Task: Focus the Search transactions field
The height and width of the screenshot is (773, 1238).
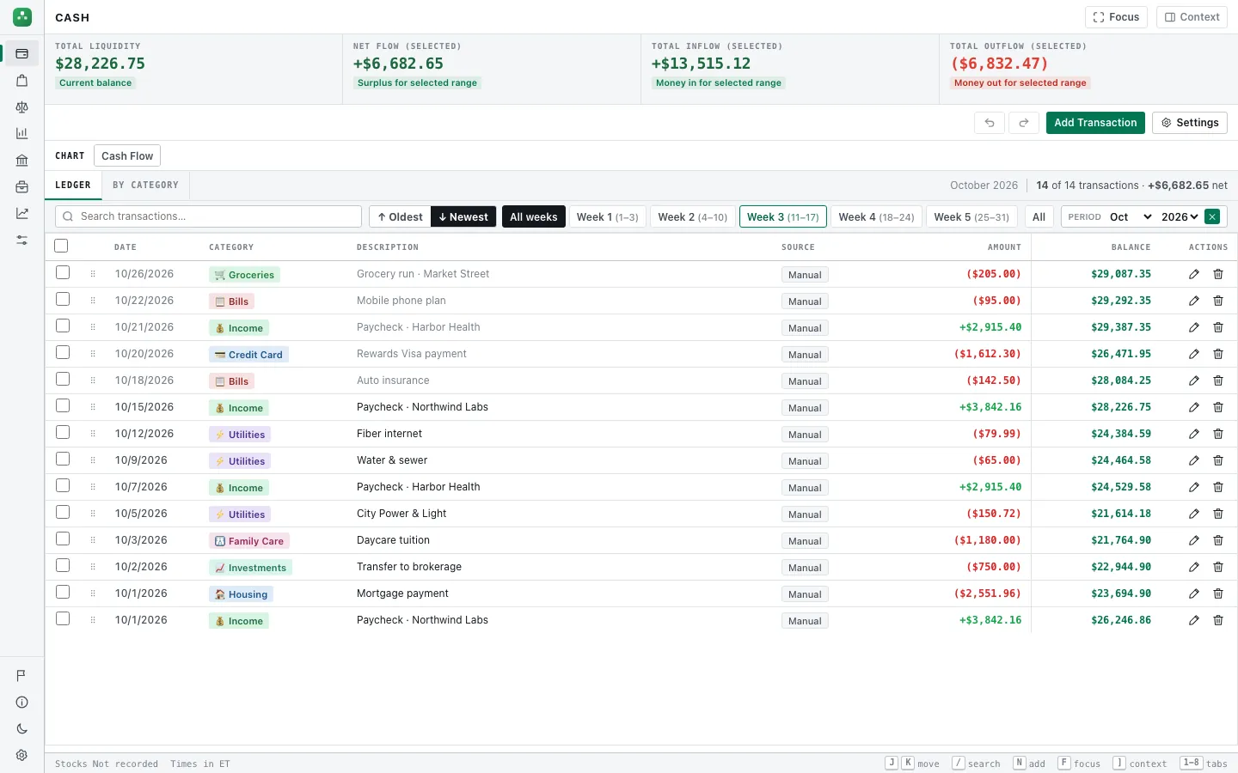Action: point(209,216)
